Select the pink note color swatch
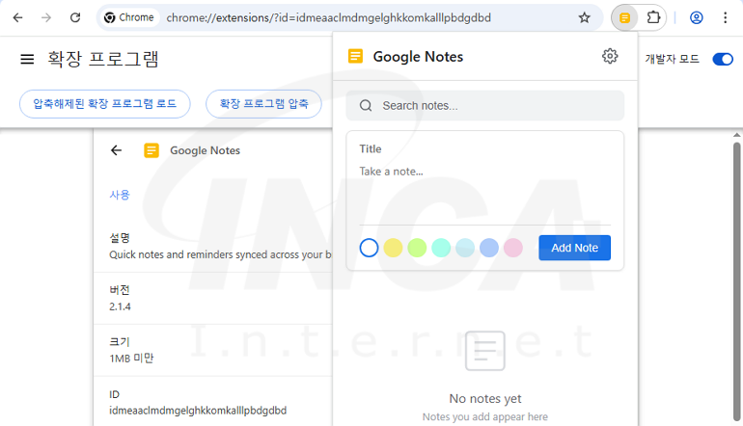The image size is (743, 426). pos(513,248)
